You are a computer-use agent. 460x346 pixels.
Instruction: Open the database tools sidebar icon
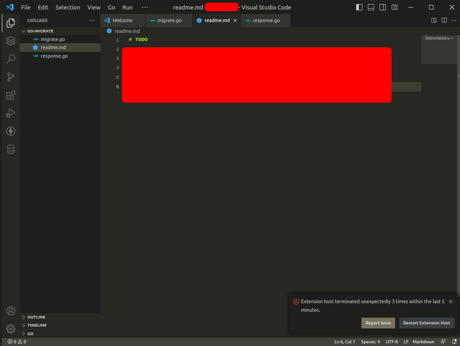pos(10,149)
